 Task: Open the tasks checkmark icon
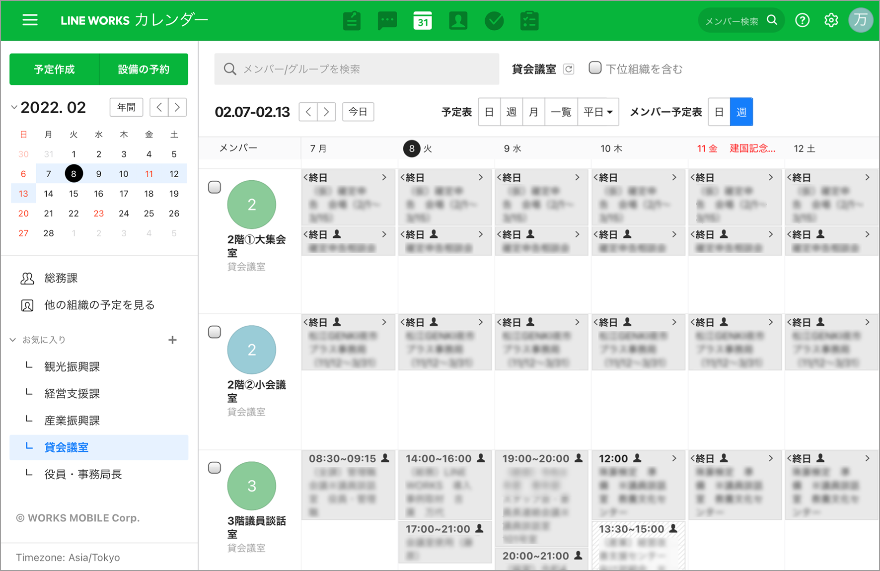click(x=494, y=21)
